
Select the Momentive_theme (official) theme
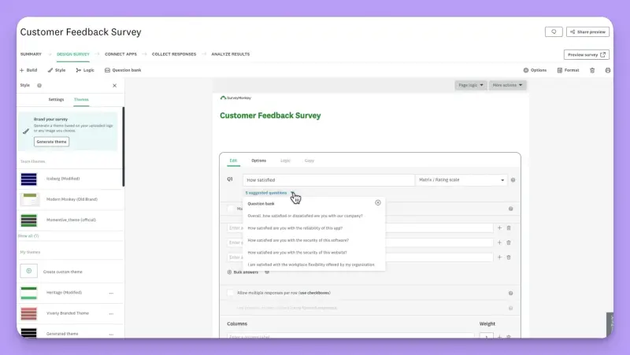(x=70, y=220)
